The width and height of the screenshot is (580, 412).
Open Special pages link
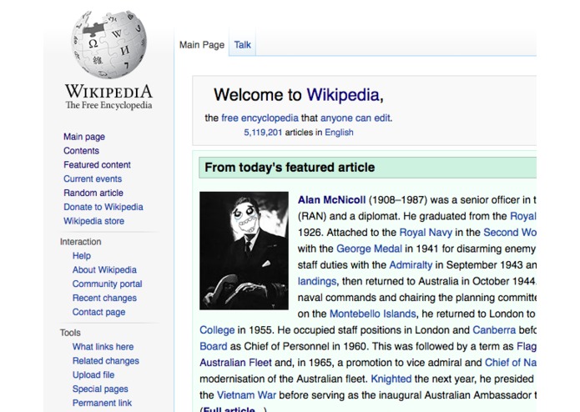pyautogui.click(x=100, y=389)
